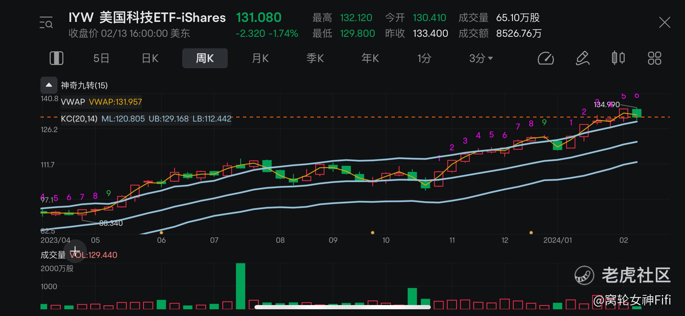Collapse the 神奇九转 indicator panel
Image resolution: width=685 pixels, height=316 pixels.
[x=49, y=85]
